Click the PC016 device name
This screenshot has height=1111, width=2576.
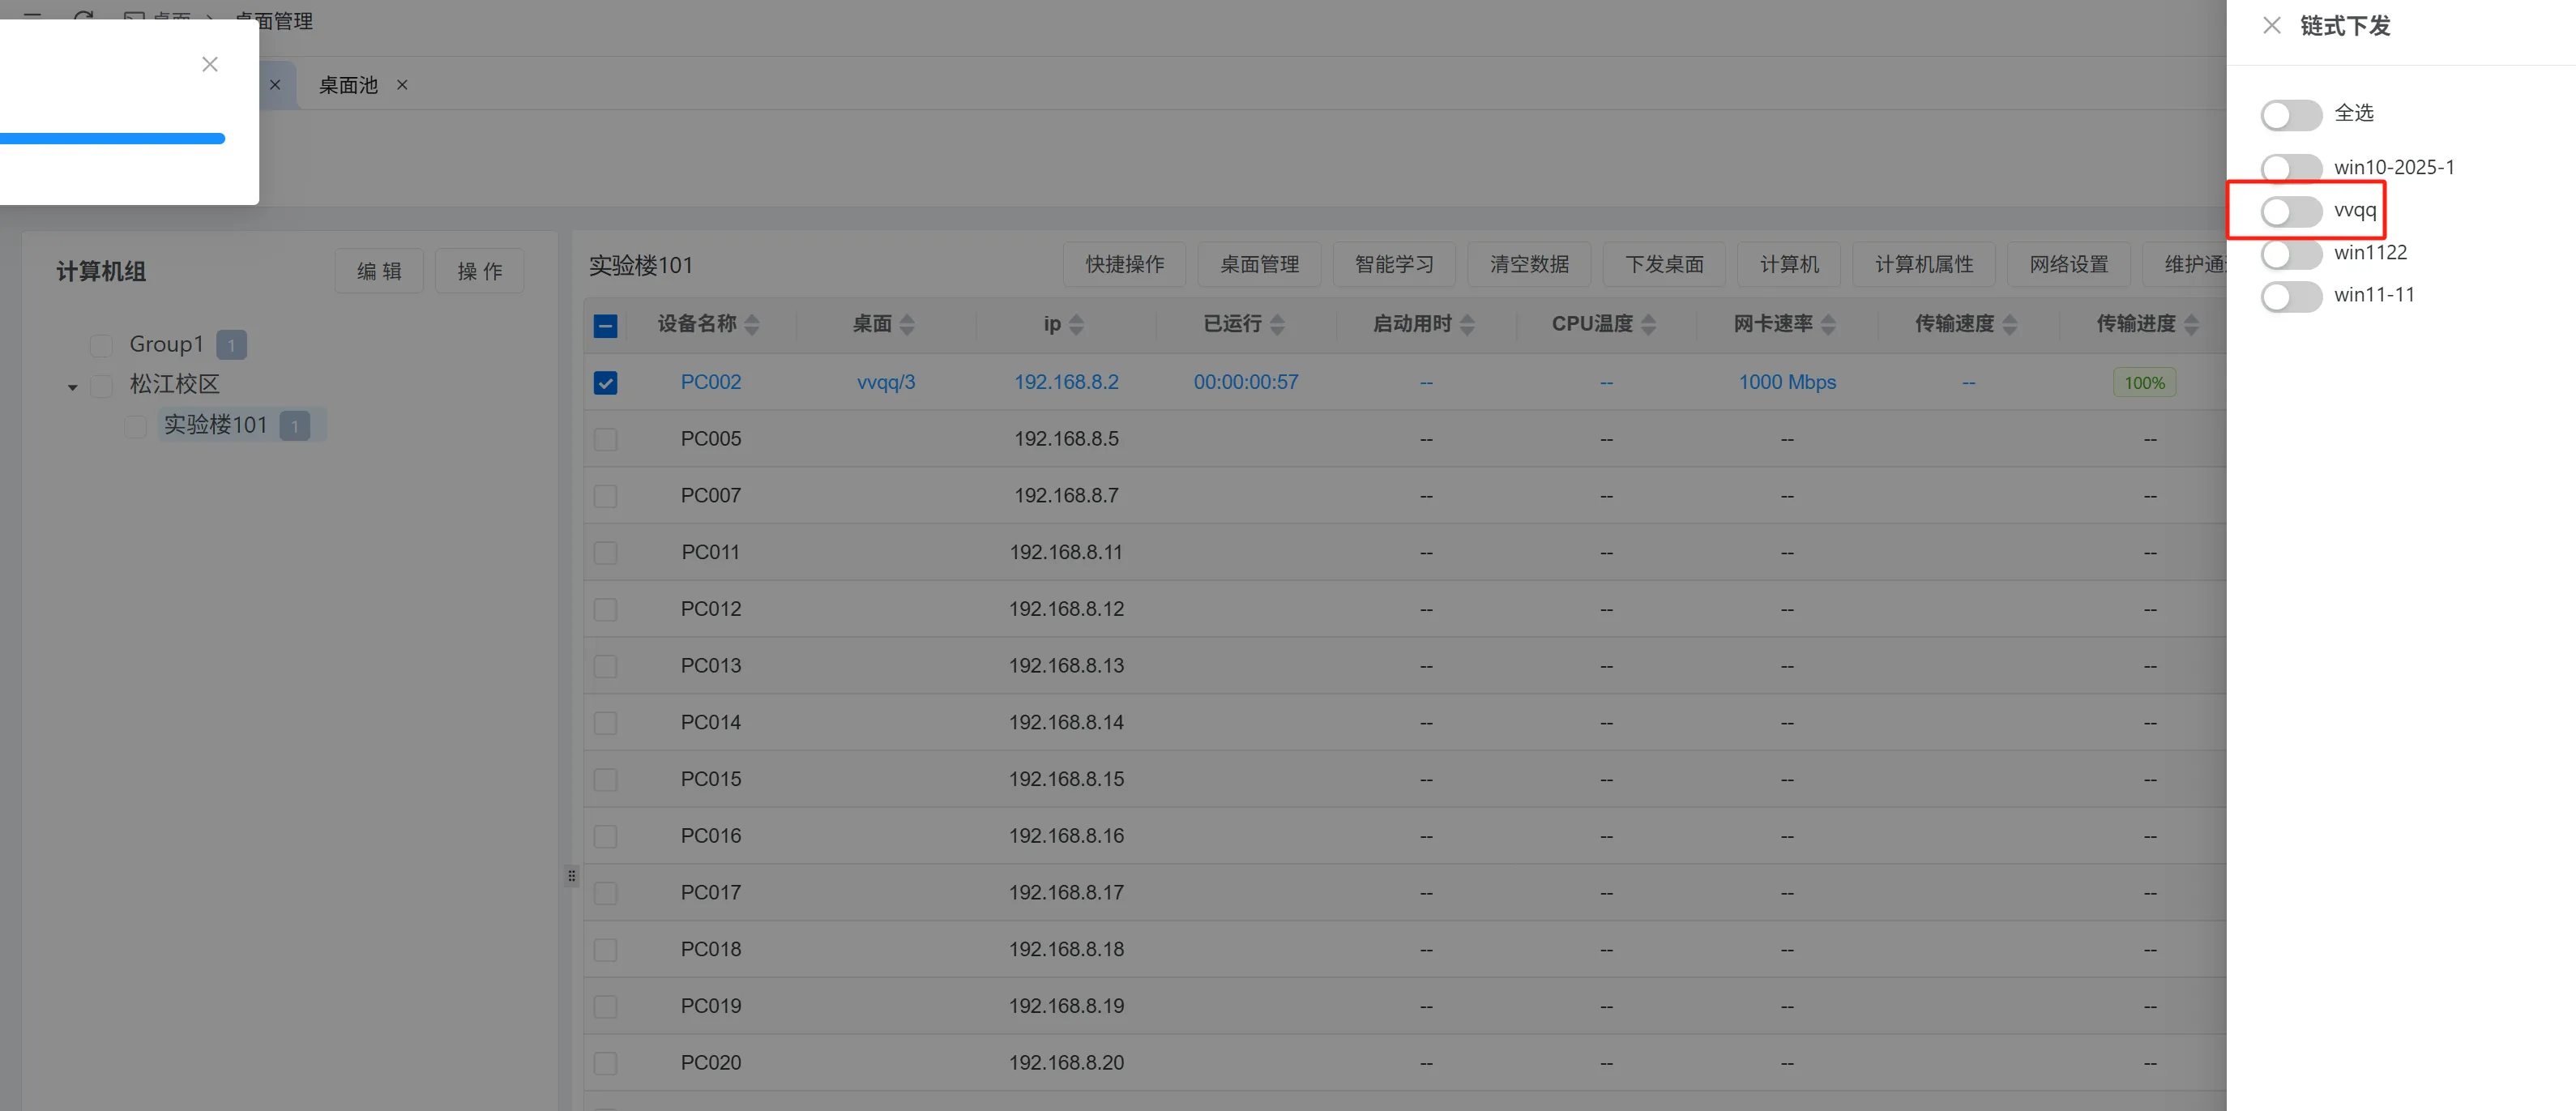[710, 836]
